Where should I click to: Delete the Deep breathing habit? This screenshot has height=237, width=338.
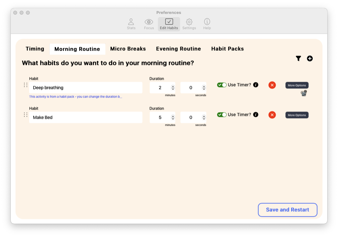tap(272, 85)
